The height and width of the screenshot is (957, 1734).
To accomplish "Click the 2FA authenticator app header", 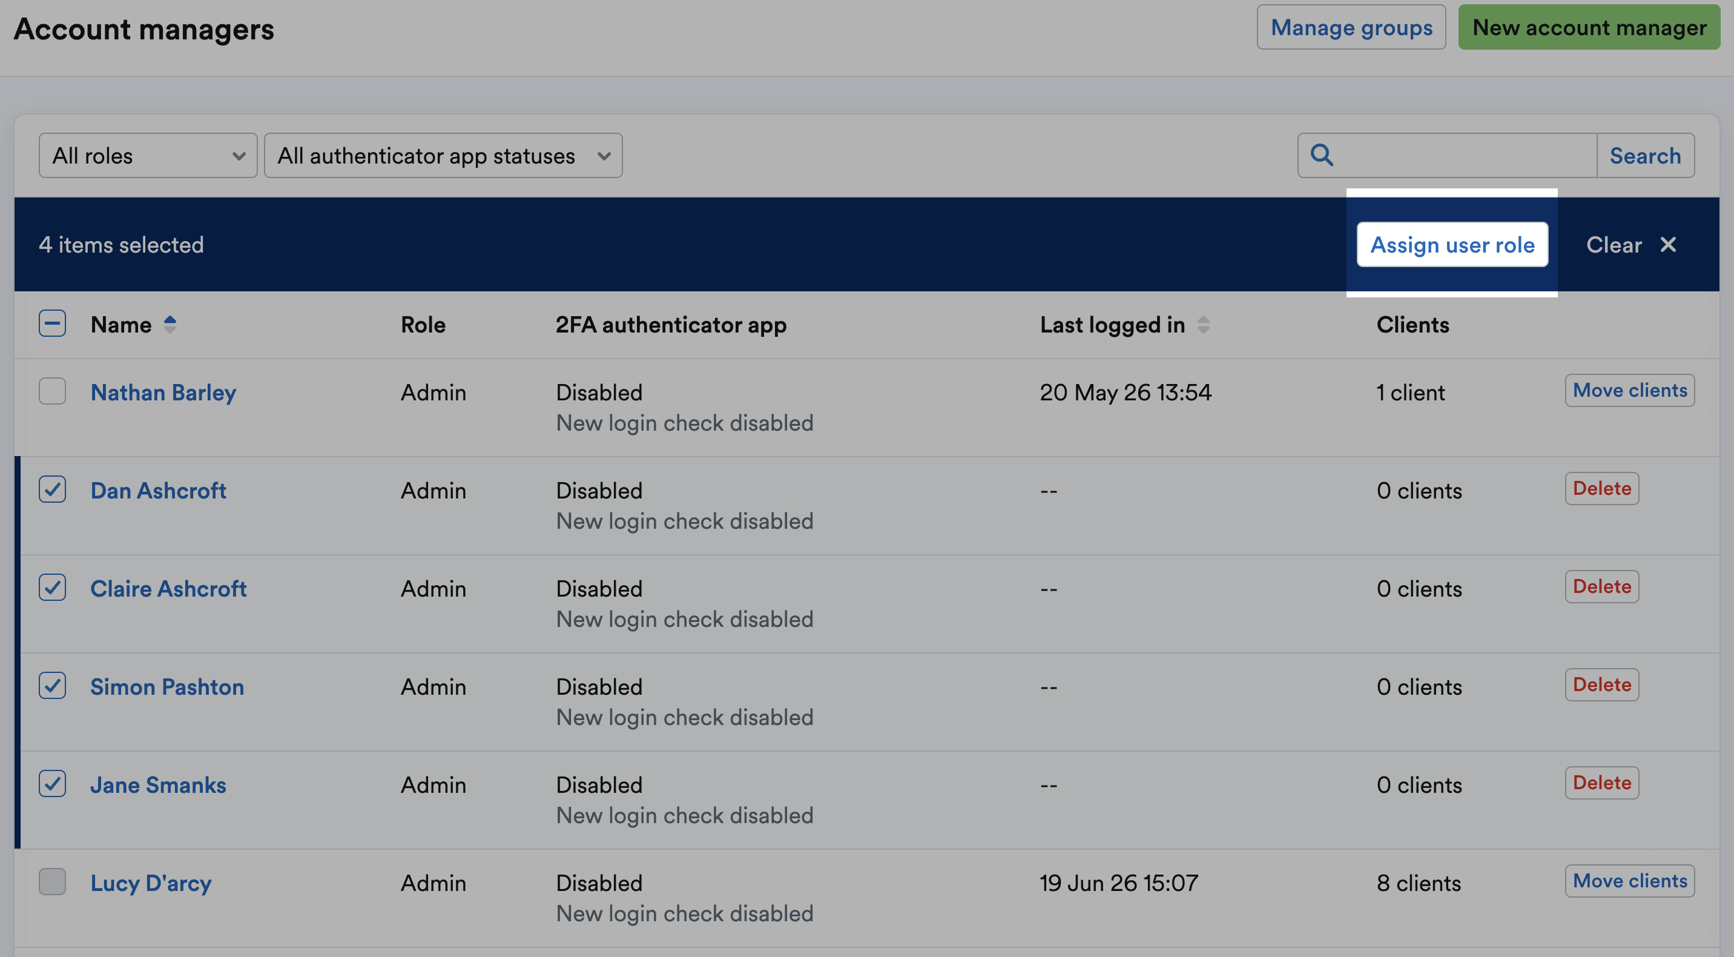I will click(670, 325).
